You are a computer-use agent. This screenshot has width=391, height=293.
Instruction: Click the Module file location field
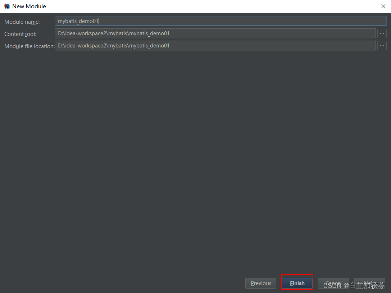(215, 46)
